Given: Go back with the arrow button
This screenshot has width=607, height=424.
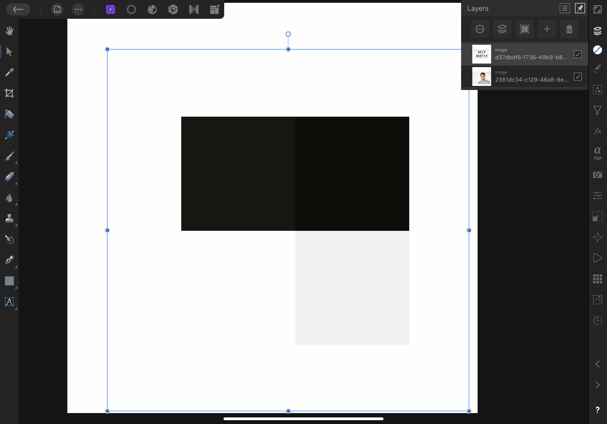Looking at the screenshot, I should [18, 9].
